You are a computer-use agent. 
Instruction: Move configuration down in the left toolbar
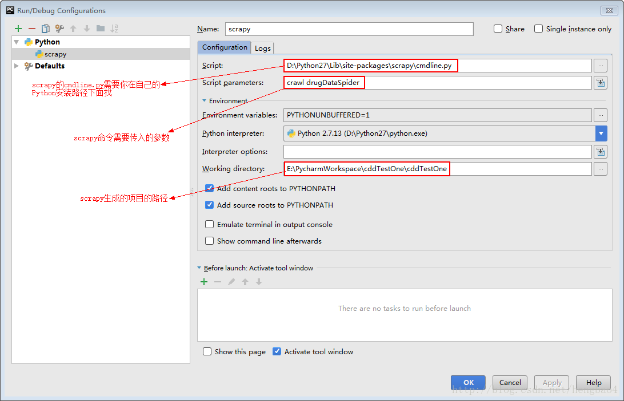[87, 29]
